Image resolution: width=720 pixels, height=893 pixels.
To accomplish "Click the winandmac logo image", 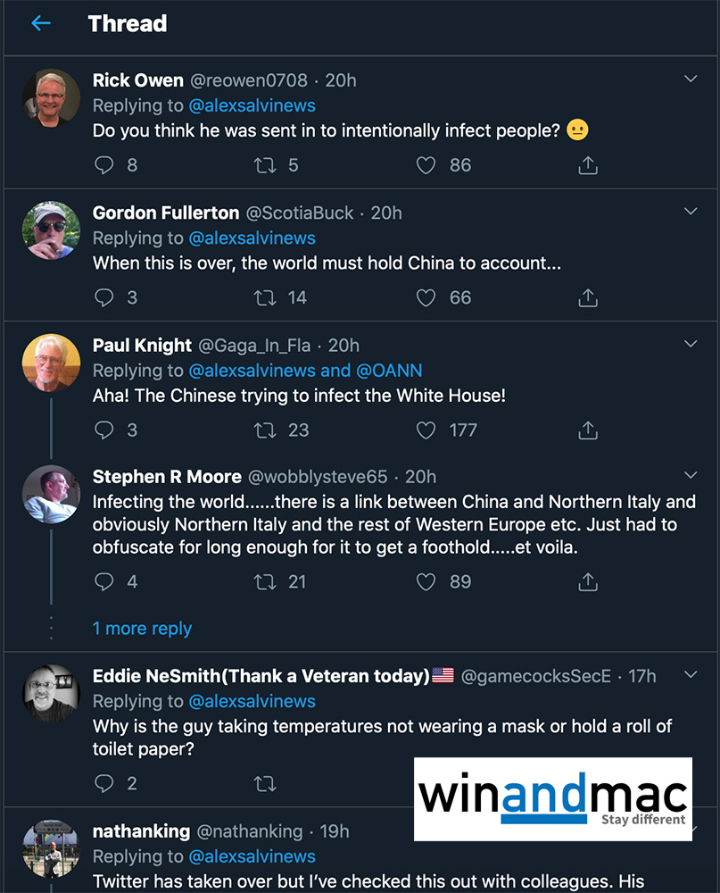I will (x=553, y=798).
